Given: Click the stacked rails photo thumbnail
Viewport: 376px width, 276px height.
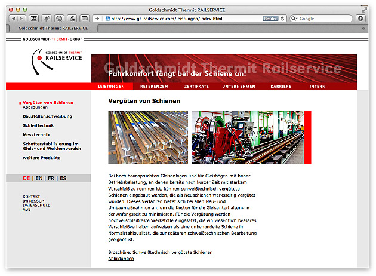Looking at the screenshot, I should pyautogui.click(x=148, y=137).
